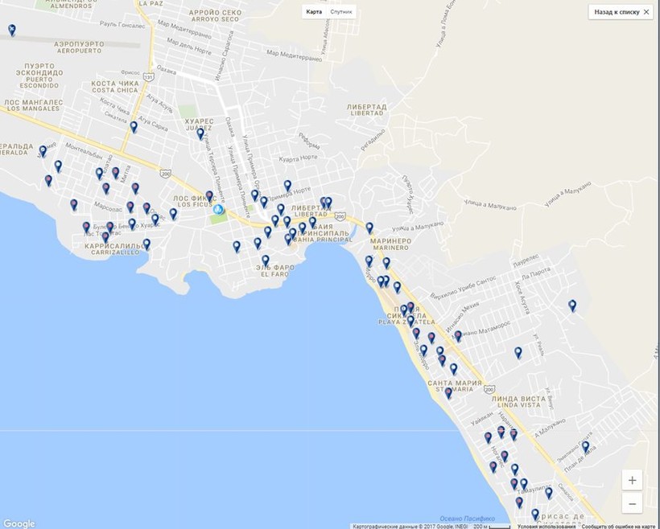Click the light blue marker at Лос Фикус
The image size is (660, 529).
point(217,209)
